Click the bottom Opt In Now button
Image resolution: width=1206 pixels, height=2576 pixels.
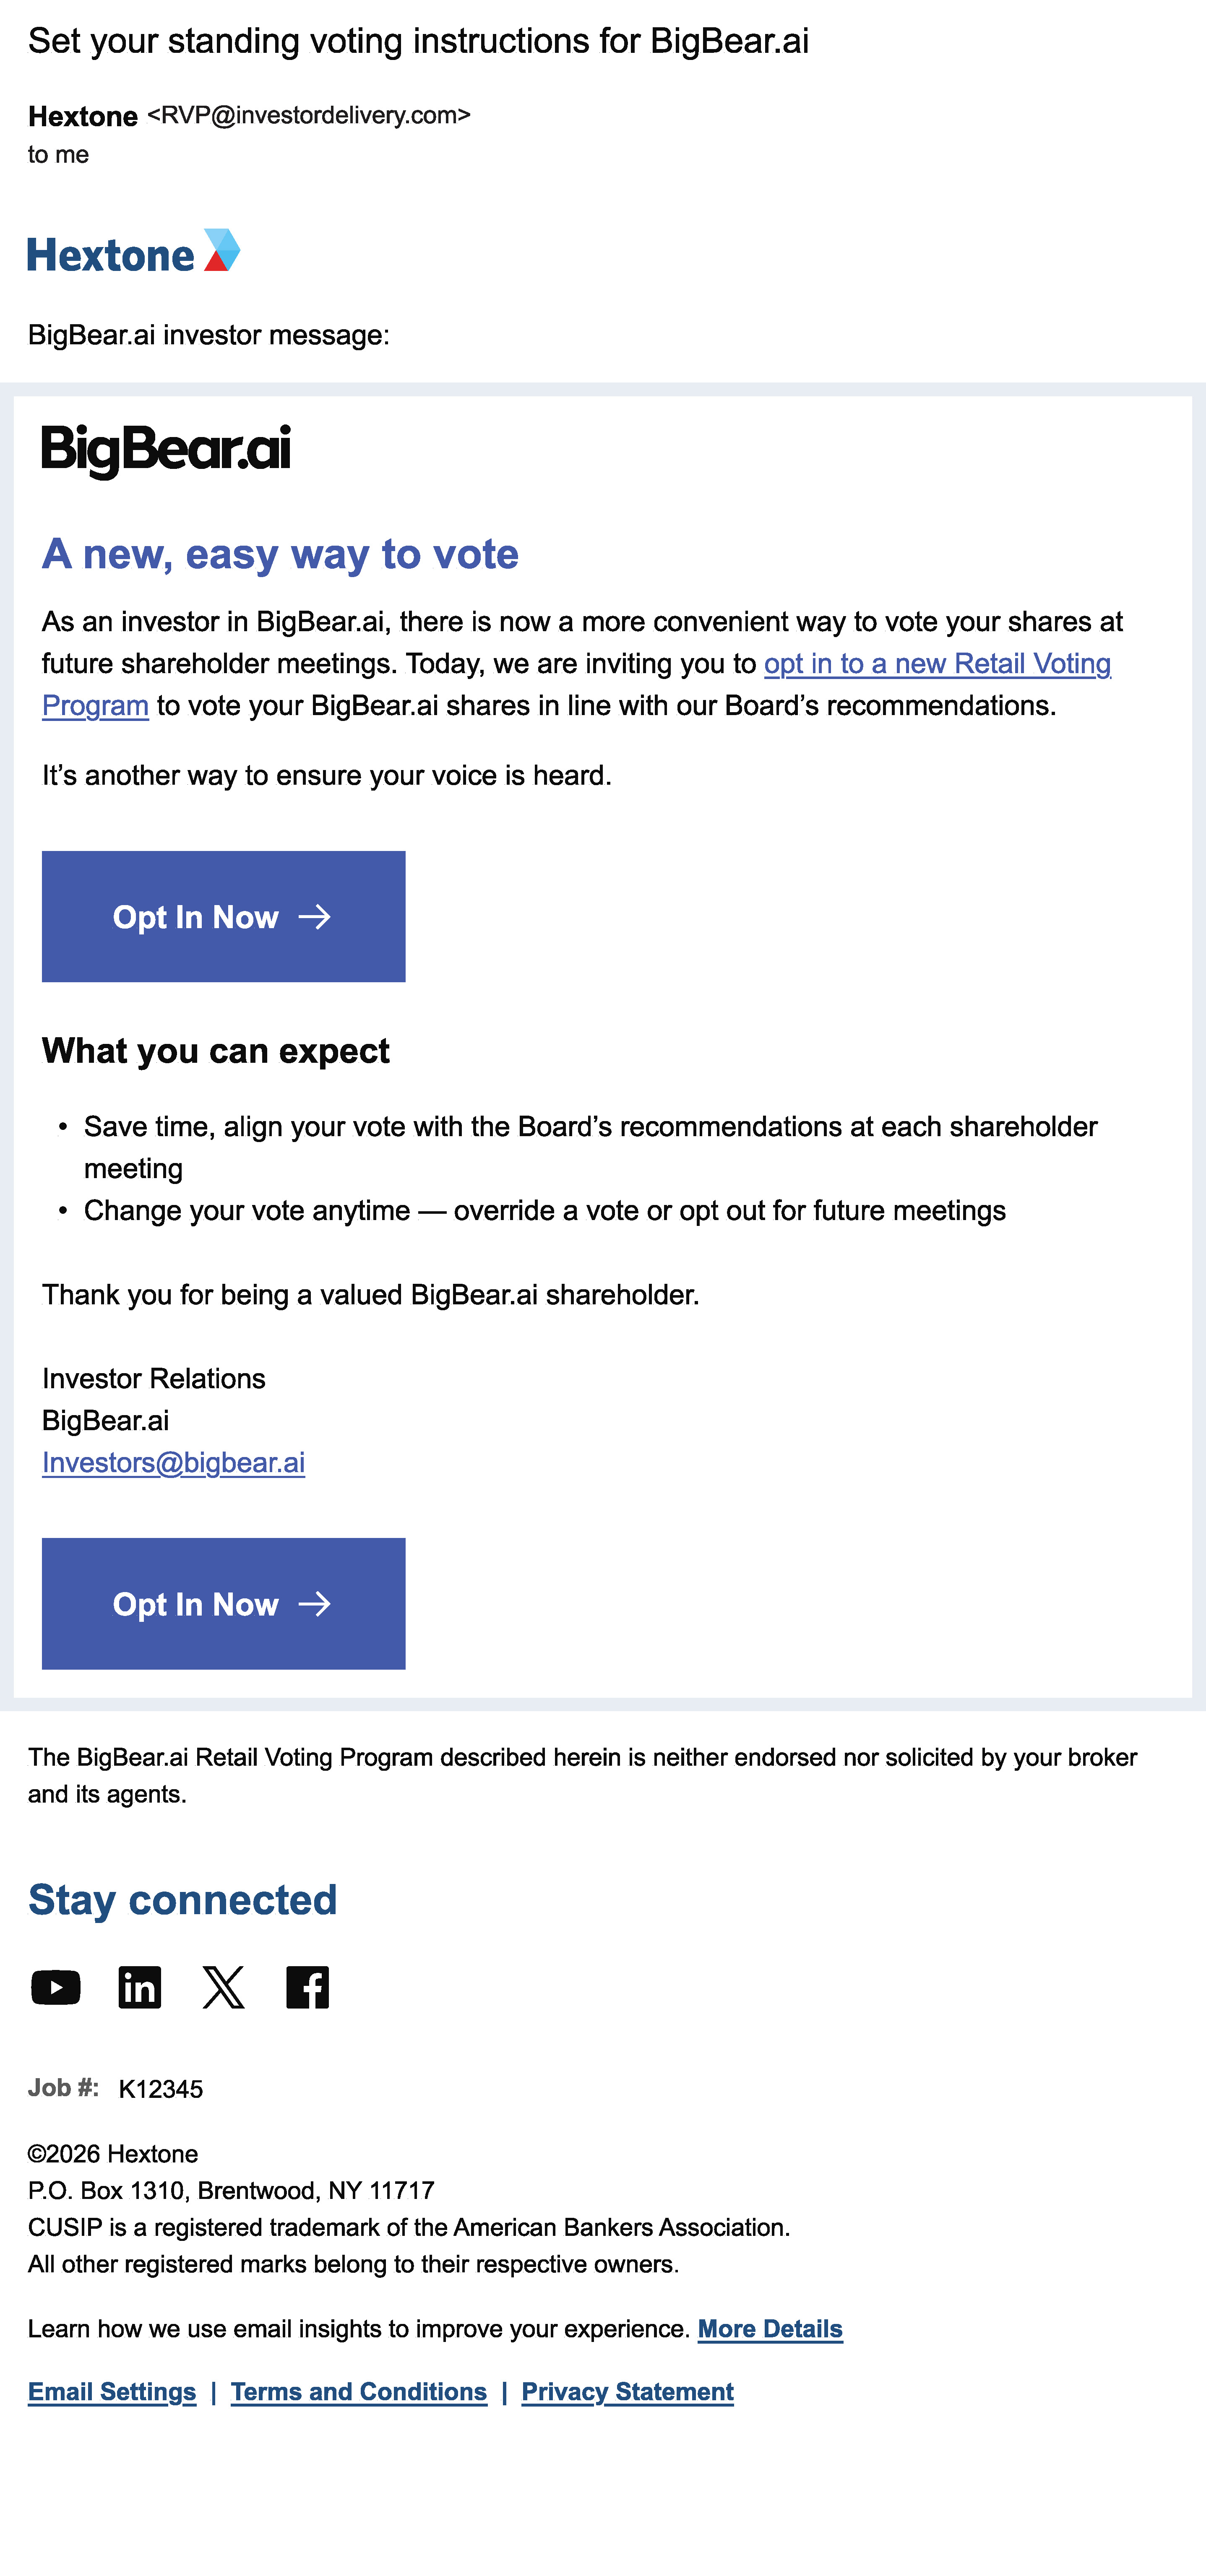tap(223, 1603)
